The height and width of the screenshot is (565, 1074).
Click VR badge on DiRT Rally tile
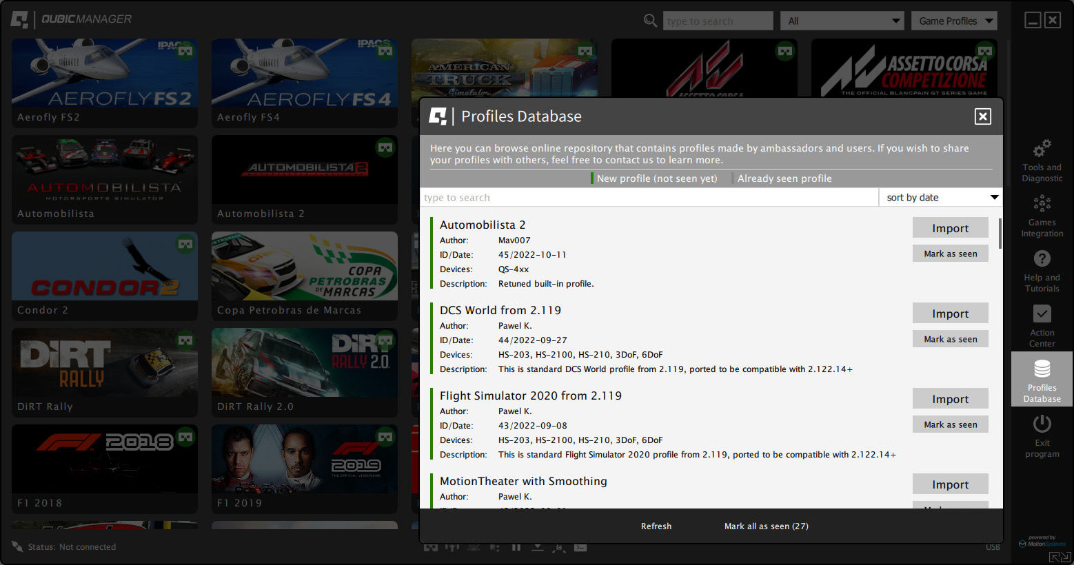click(185, 340)
